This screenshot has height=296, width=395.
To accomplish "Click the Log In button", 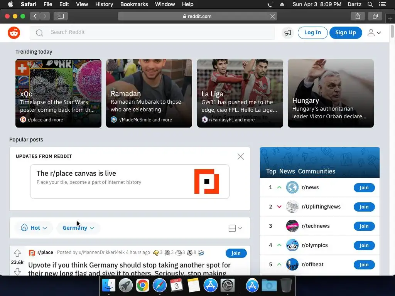I will (x=312, y=33).
